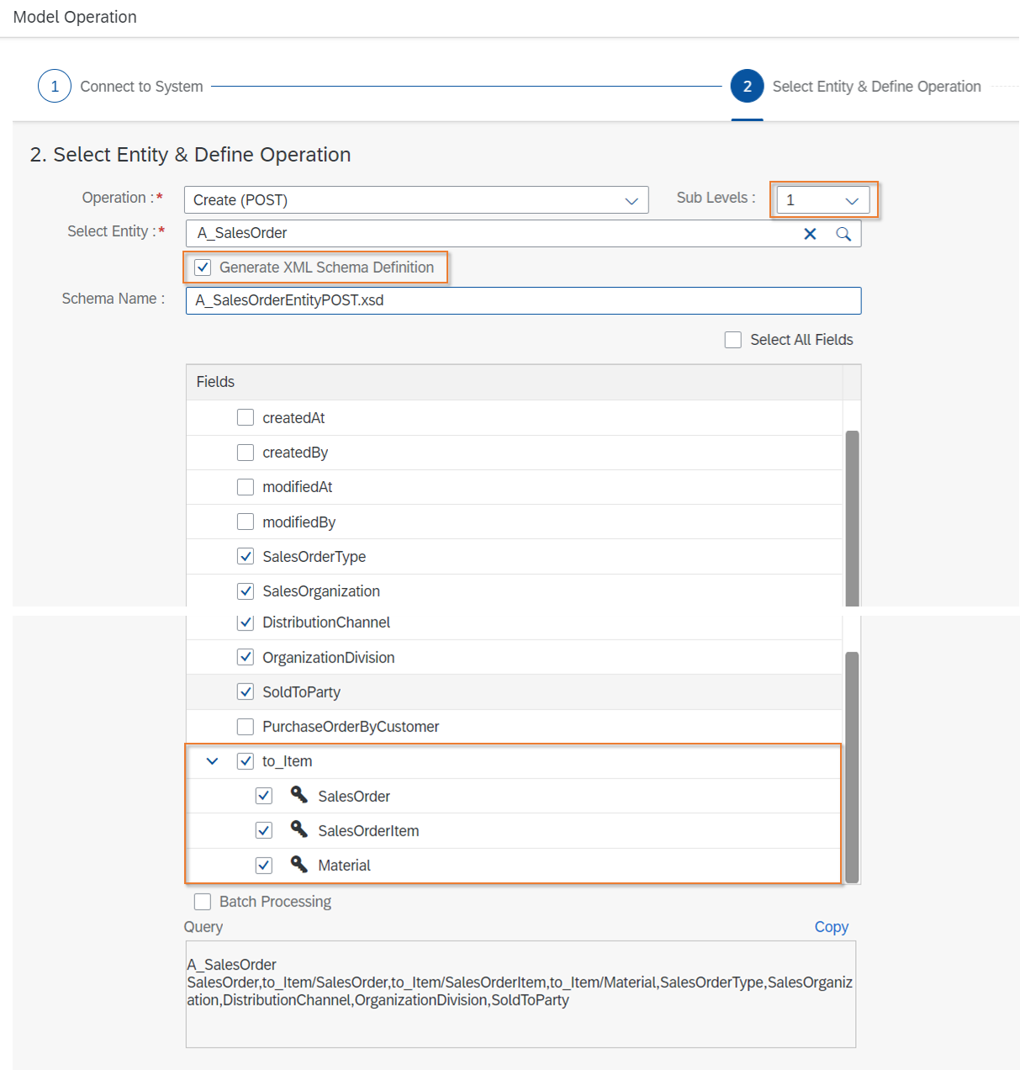Click the Fields column header

click(x=515, y=382)
